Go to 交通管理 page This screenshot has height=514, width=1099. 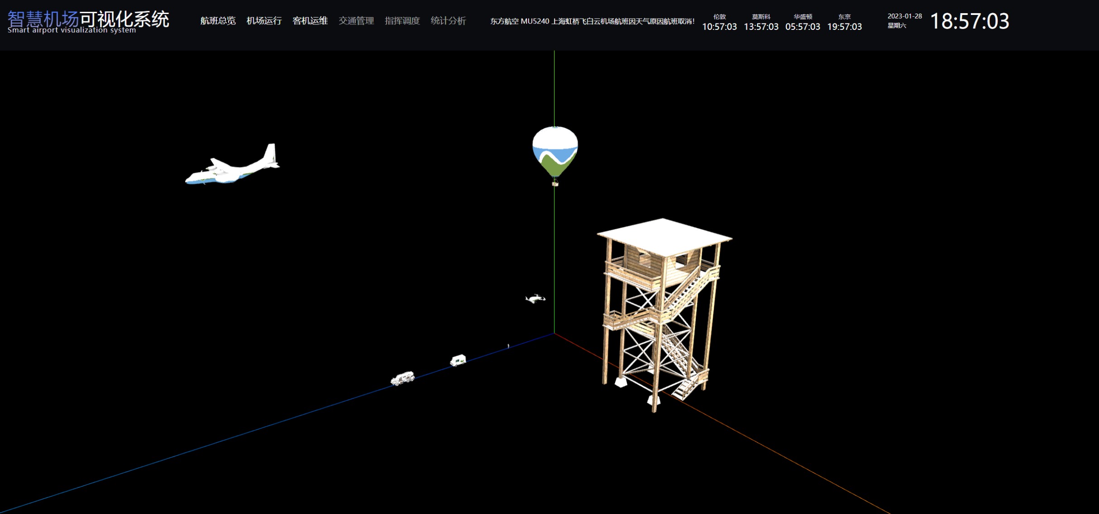(356, 21)
